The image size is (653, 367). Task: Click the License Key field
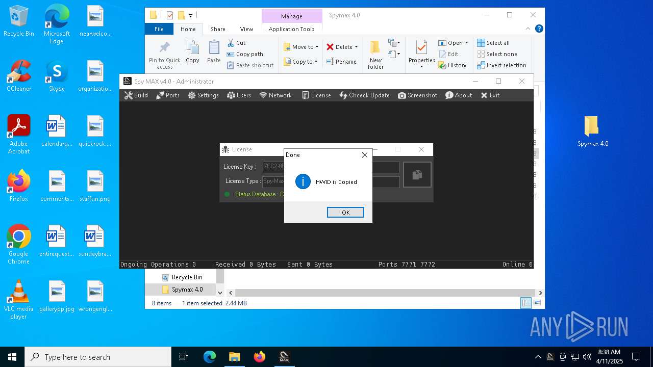(331, 167)
